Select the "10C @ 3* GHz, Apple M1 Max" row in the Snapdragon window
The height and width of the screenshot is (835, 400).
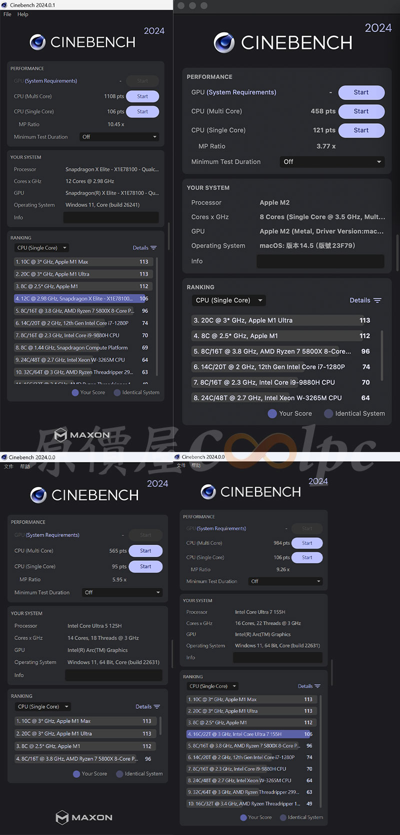(x=82, y=262)
